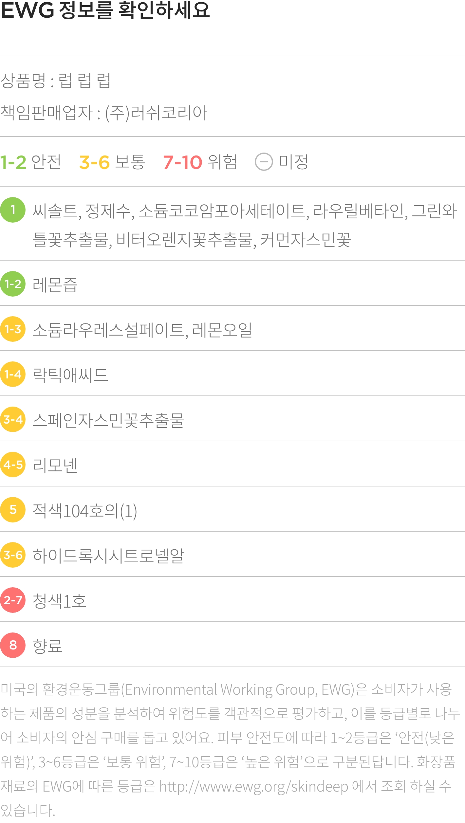This screenshot has height=823, width=465.
Task: Click the yellow 1-4 badge beside 락틱애씨드
Action: click(x=13, y=374)
